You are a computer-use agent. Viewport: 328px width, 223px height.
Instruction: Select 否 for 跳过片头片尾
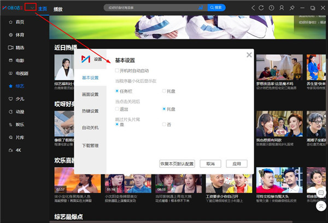coord(164,124)
